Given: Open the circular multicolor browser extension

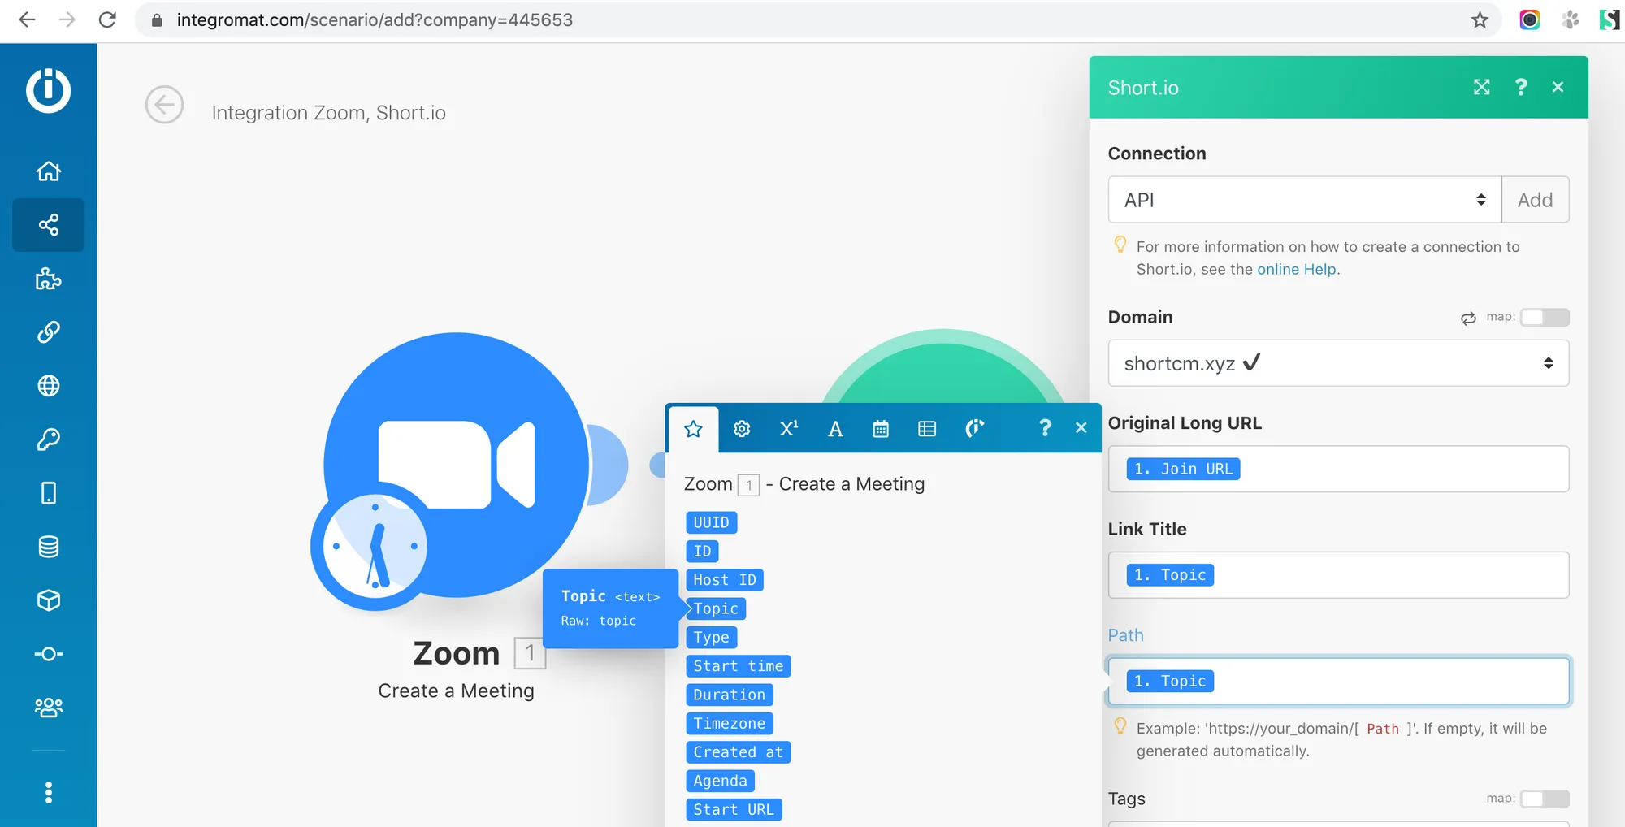Looking at the screenshot, I should click(x=1530, y=19).
